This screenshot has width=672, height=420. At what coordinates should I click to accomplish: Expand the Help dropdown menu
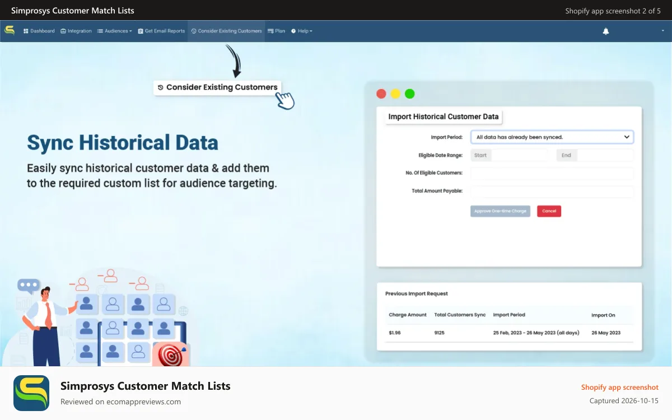click(x=302, y=31)
